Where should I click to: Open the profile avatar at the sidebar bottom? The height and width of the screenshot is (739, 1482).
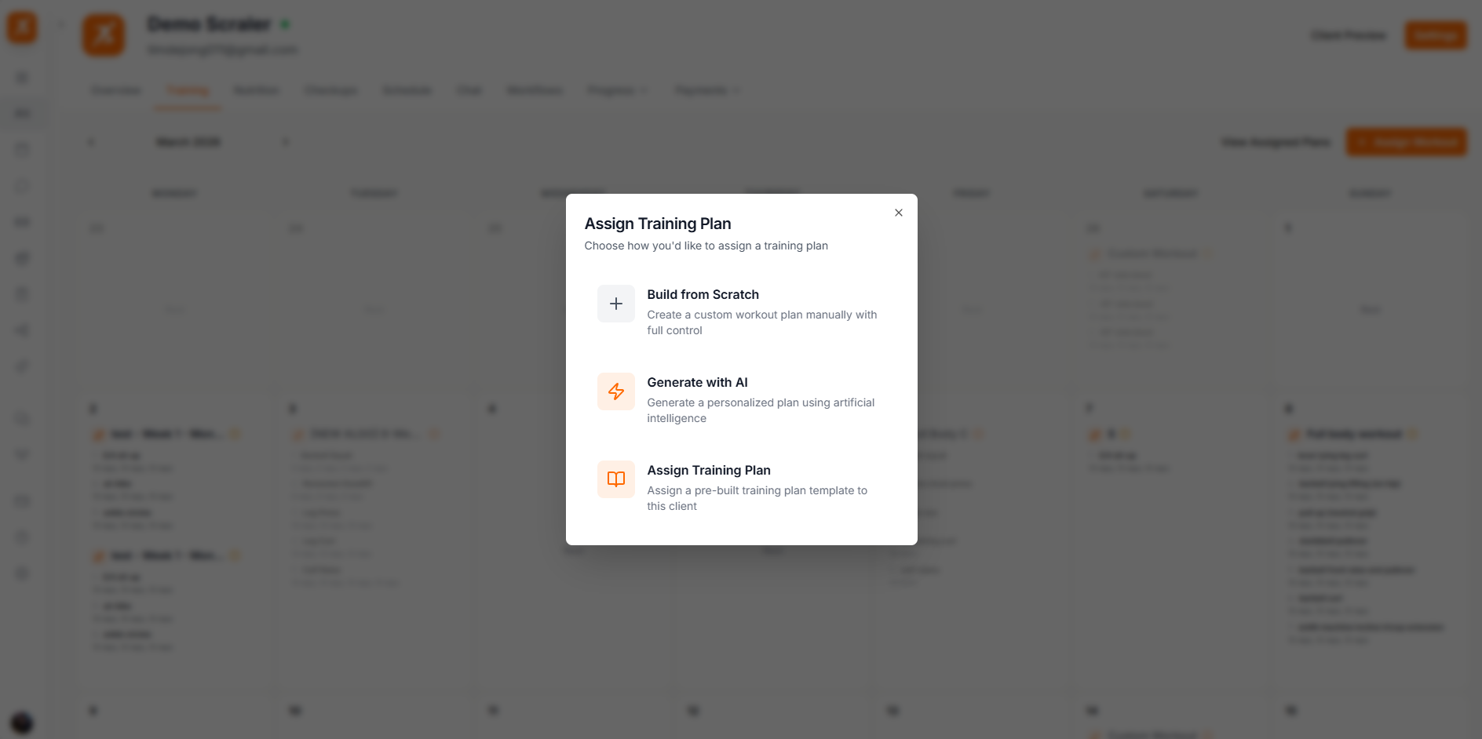coord(22,723)
